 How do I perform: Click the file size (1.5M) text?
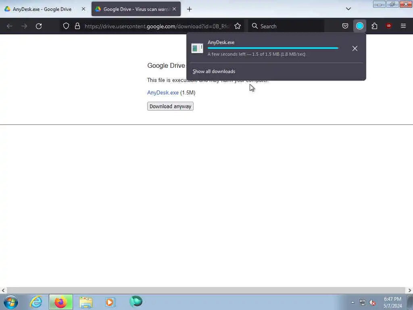(x=188, y=92)
